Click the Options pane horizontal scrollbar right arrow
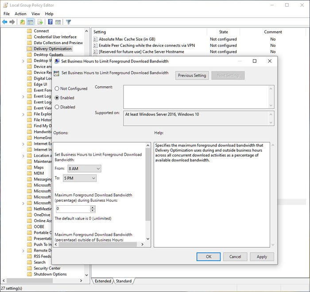This screenshot has width=310, height=292. [142, 244]
